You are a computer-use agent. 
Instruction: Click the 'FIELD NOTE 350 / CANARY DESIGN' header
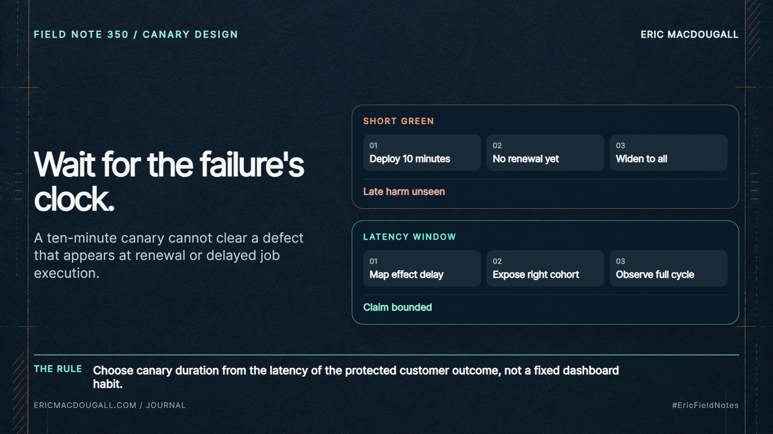(x=136, y=34)
